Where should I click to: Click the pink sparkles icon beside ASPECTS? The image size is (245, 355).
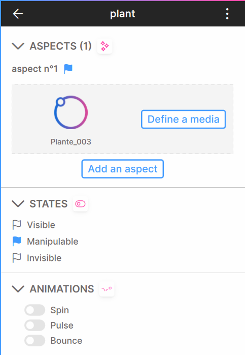pos(104,46)
